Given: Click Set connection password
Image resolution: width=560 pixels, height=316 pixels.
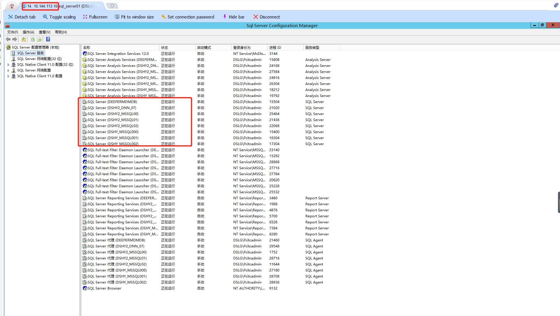Looking at the screenshot, I should 188,17.
